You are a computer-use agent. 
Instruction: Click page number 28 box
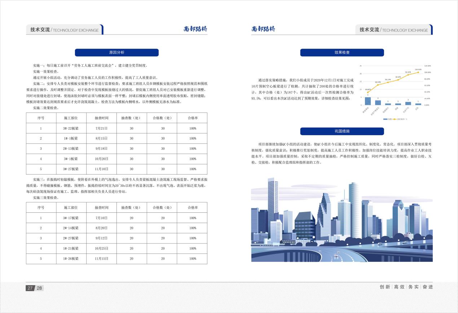pos(39,288)
